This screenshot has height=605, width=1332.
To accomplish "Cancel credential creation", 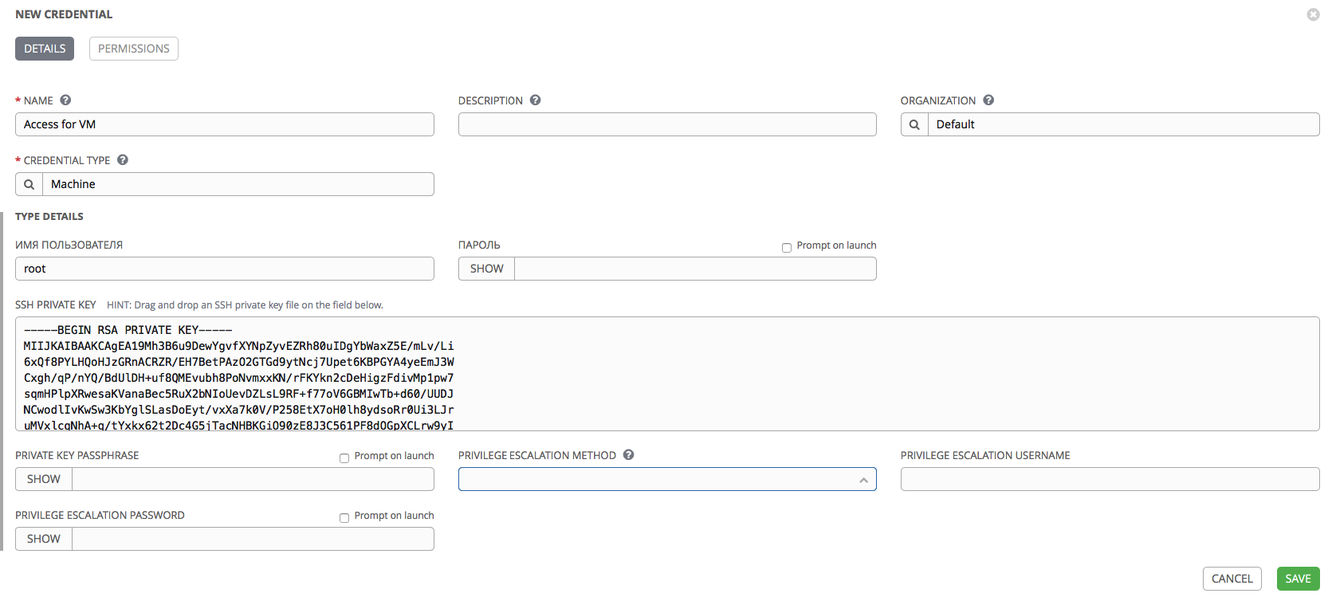I will click(1232, 579).
